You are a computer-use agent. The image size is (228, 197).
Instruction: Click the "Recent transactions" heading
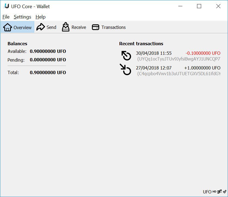[141, 44]
